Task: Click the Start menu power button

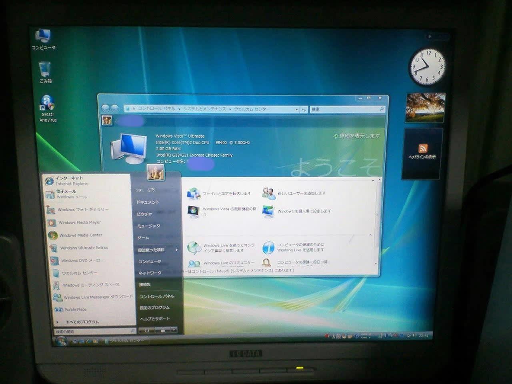Action: (147, 330)
